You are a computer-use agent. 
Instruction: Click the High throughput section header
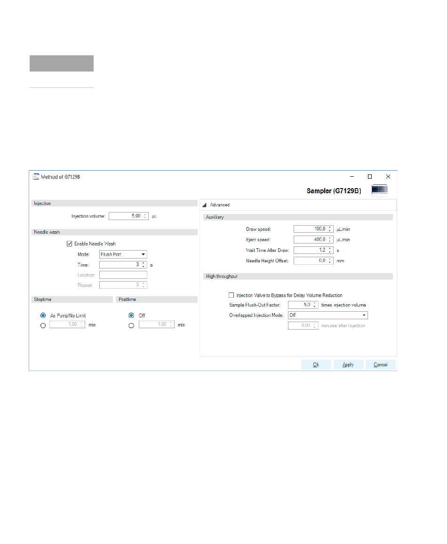(x=298, y=276)
